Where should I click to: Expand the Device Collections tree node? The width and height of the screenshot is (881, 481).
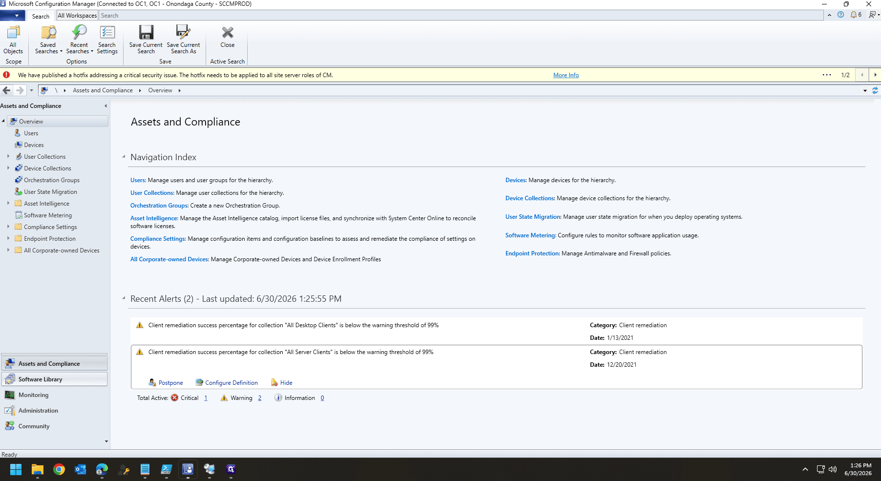coord(8,168)
